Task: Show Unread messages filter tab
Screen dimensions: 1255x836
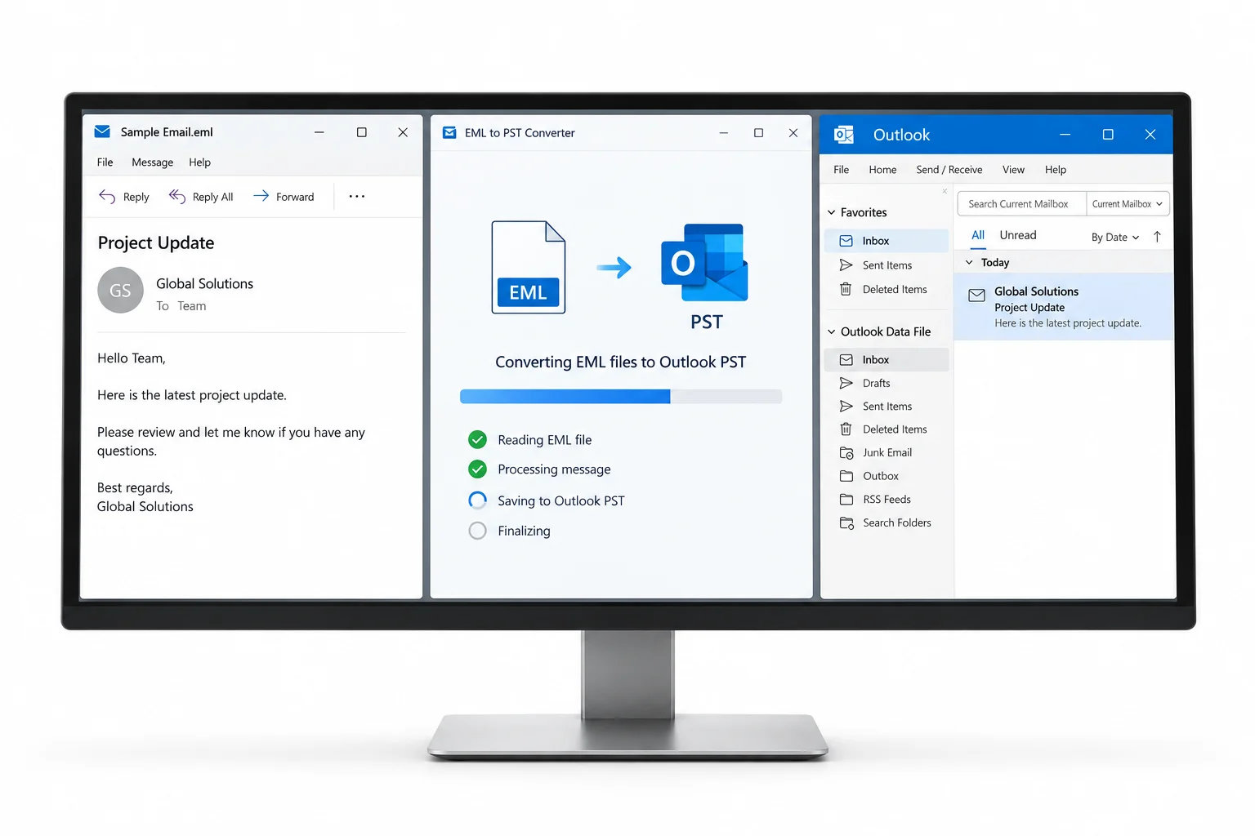Action: [1018, 235]
